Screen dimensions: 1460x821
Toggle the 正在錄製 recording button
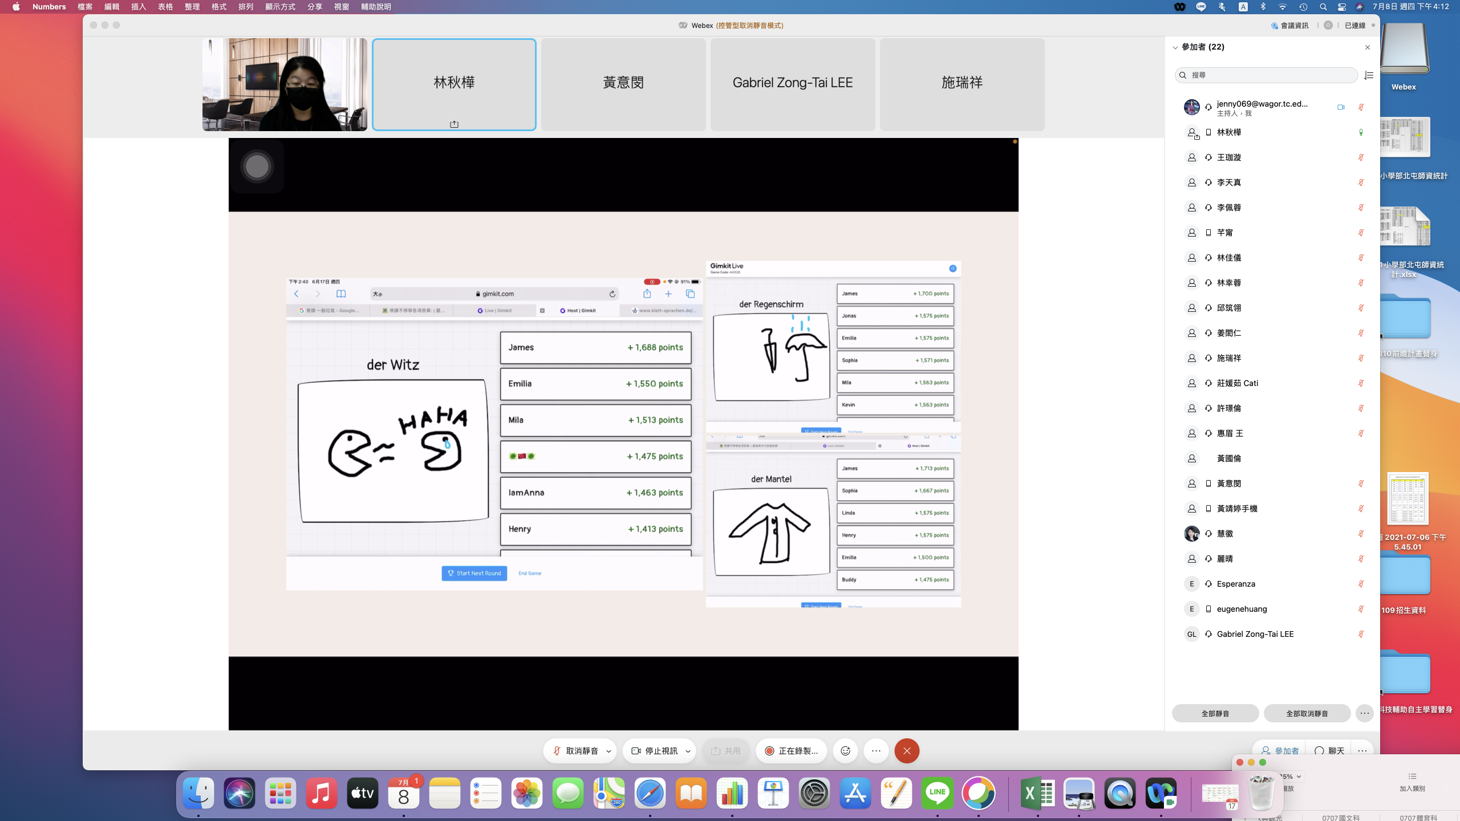[791, 751]
